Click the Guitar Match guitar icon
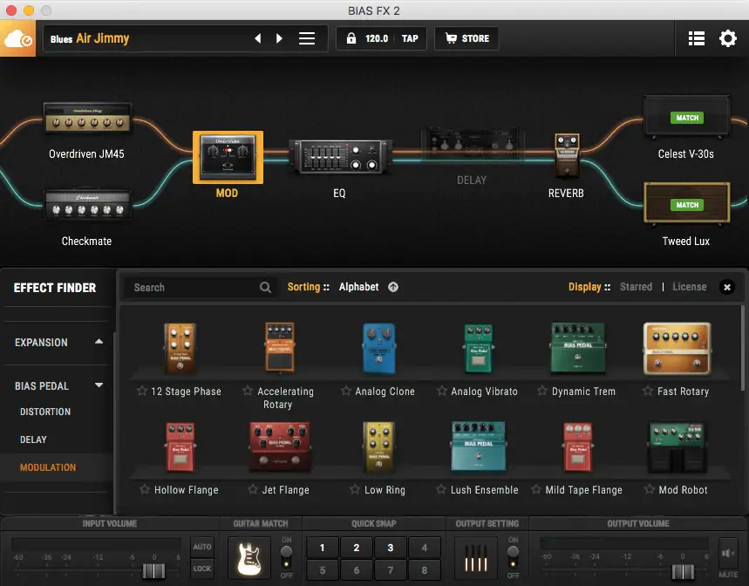This screenshot has height=586, width=749. (x=249, y=557)
